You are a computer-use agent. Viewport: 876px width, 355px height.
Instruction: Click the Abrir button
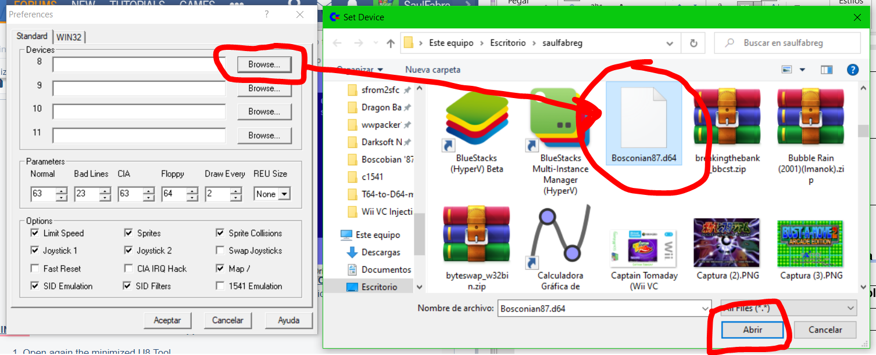[x=752, y=329]
